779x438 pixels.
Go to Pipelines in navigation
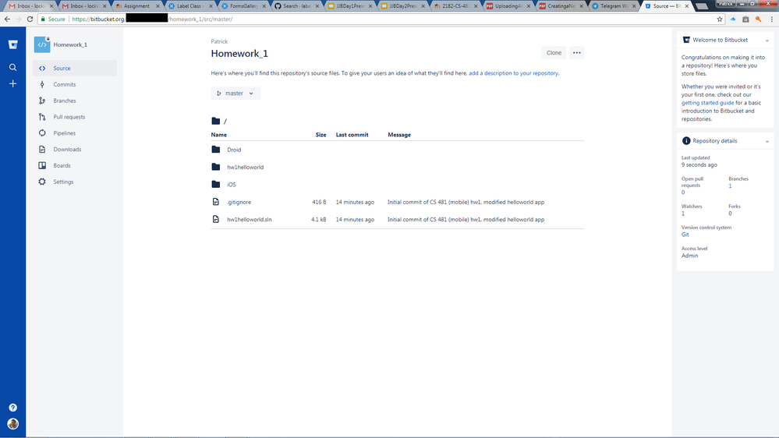pyautogui.click(x=75, y=133)
